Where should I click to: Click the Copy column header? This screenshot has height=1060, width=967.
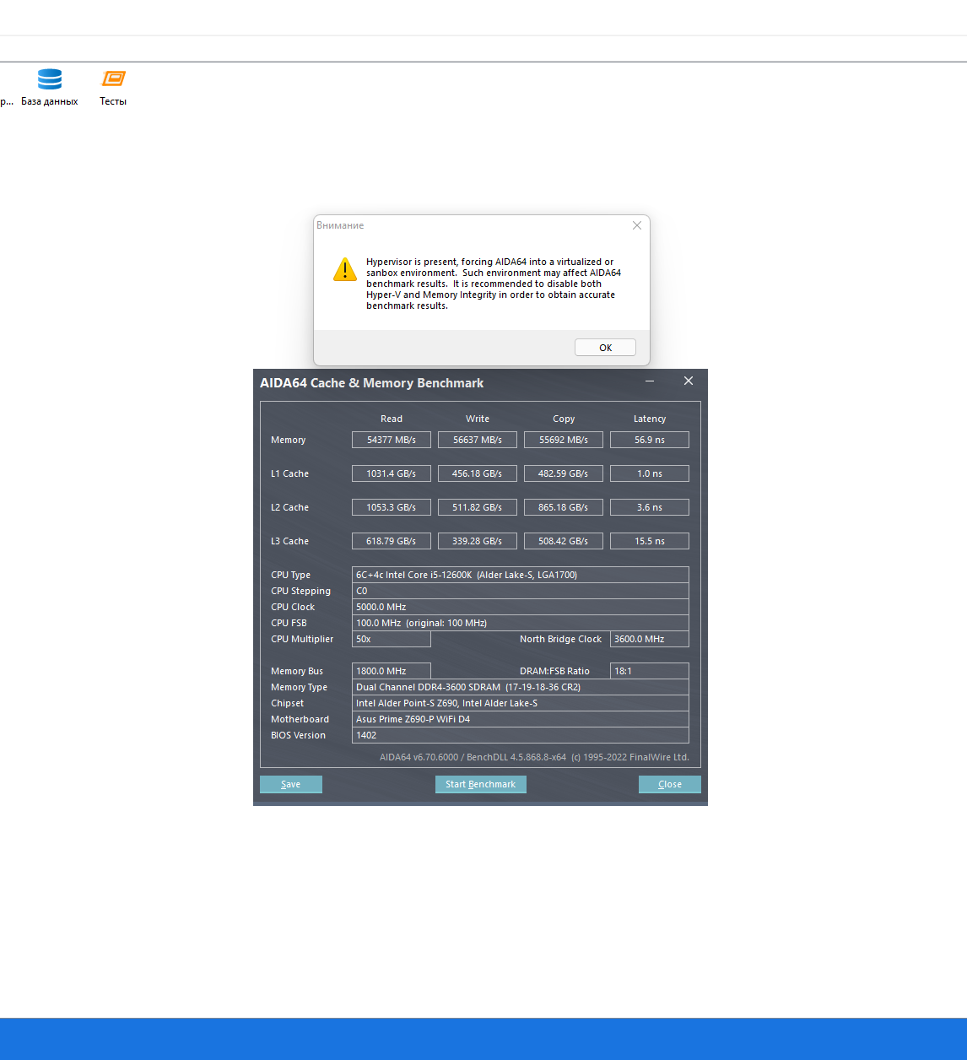pyautogui.click(x=564, y=419)
